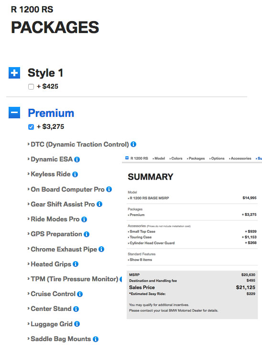This screenshot has height=355, width=262.
Task: Collapse the Premium package list
Action: [x=14, y=113]
